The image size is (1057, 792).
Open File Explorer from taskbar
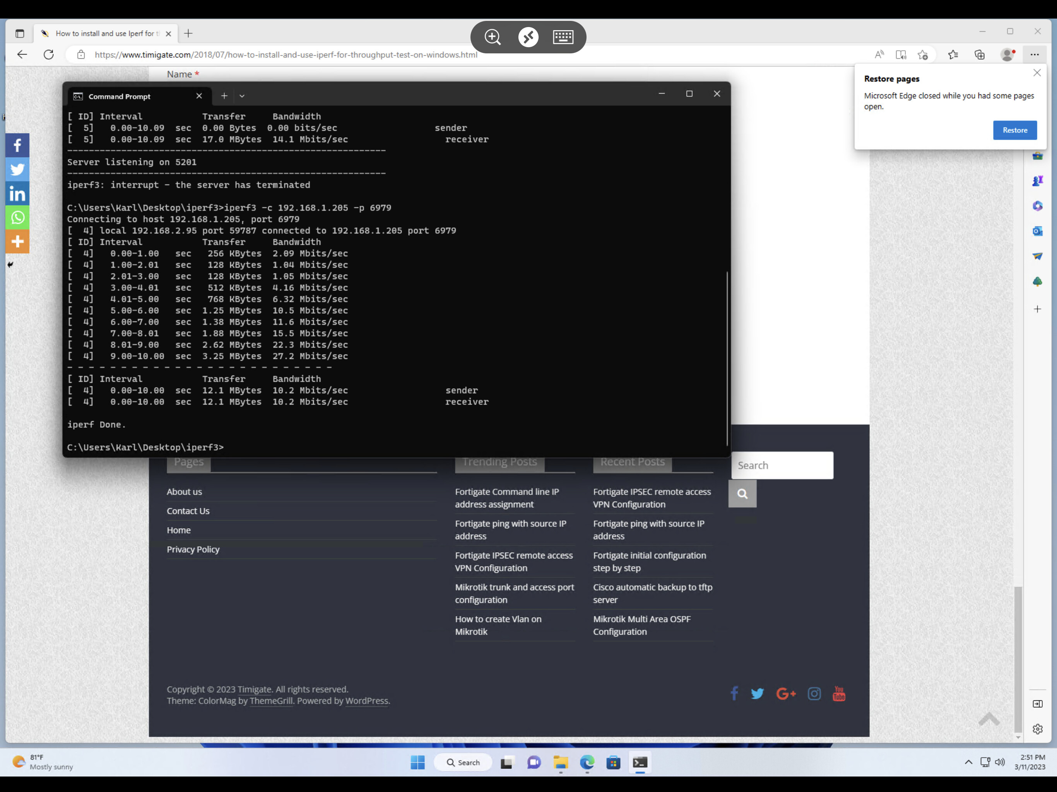[x=560, y=762]
